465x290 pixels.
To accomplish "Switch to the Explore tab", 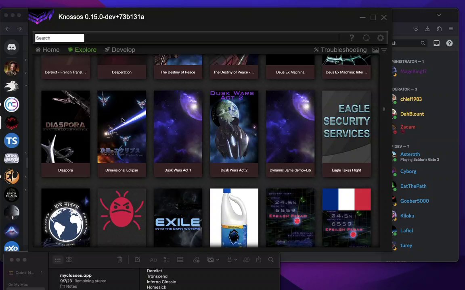I will [x=82, y=50].
